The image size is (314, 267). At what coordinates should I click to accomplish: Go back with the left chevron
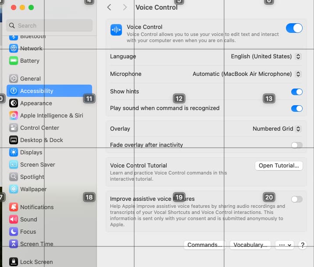(x=109, y=7)
